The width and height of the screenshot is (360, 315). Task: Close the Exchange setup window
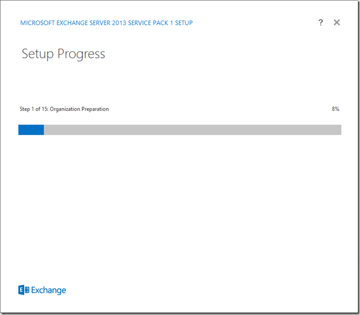(x=337, y=23)
